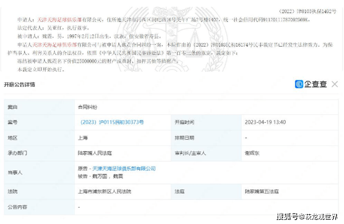Select courtroom 陆家嘴第五法庭

(262, 192)
